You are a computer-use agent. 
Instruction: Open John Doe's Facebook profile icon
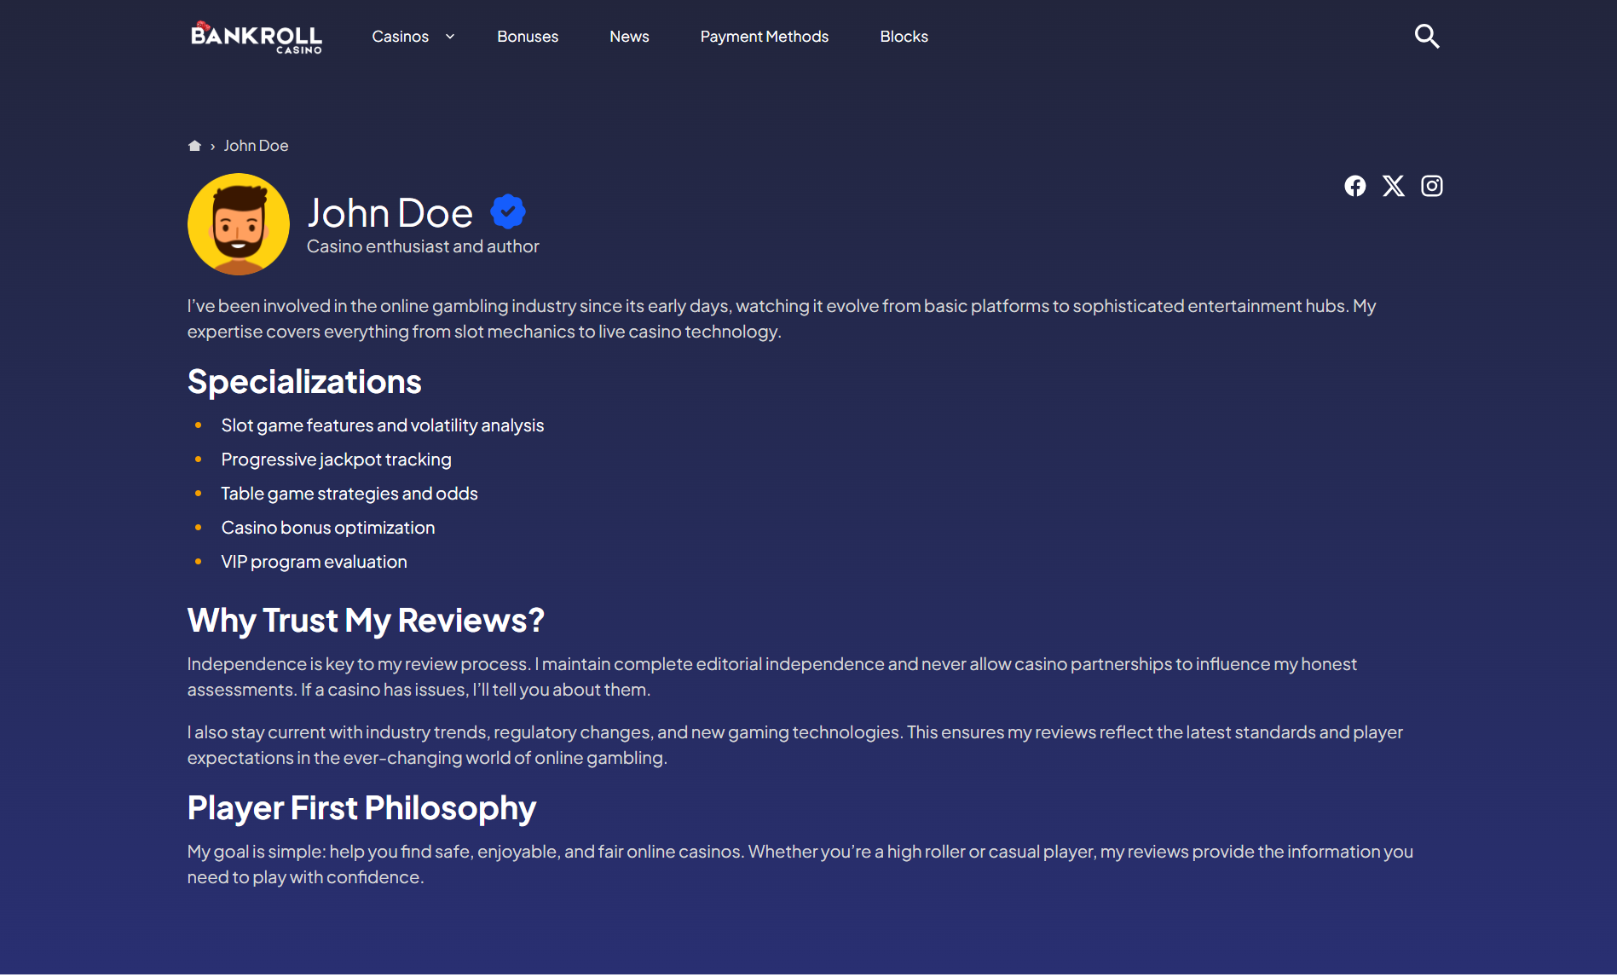pos(1354,186)
